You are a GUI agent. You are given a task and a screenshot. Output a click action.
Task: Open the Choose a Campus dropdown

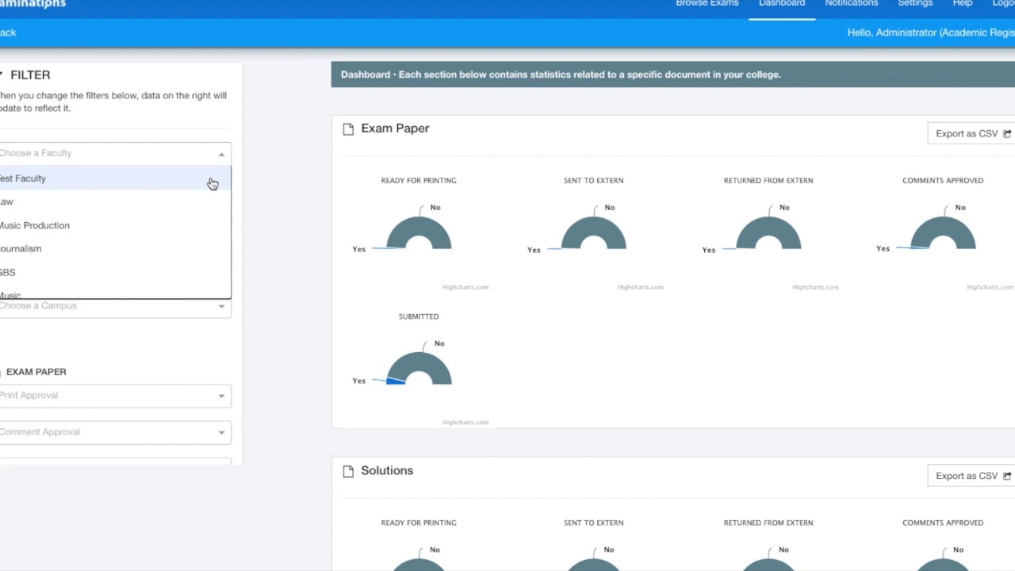pyautogui.click(x=115, y=308)
